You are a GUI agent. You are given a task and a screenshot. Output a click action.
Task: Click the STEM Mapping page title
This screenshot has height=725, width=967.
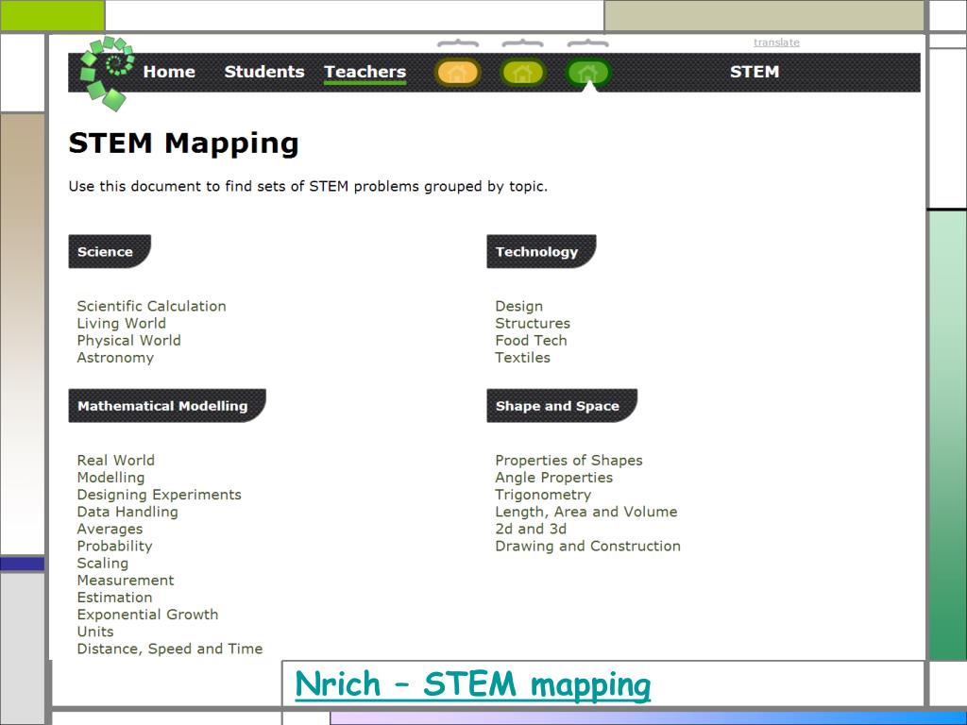tap(184, 143)
